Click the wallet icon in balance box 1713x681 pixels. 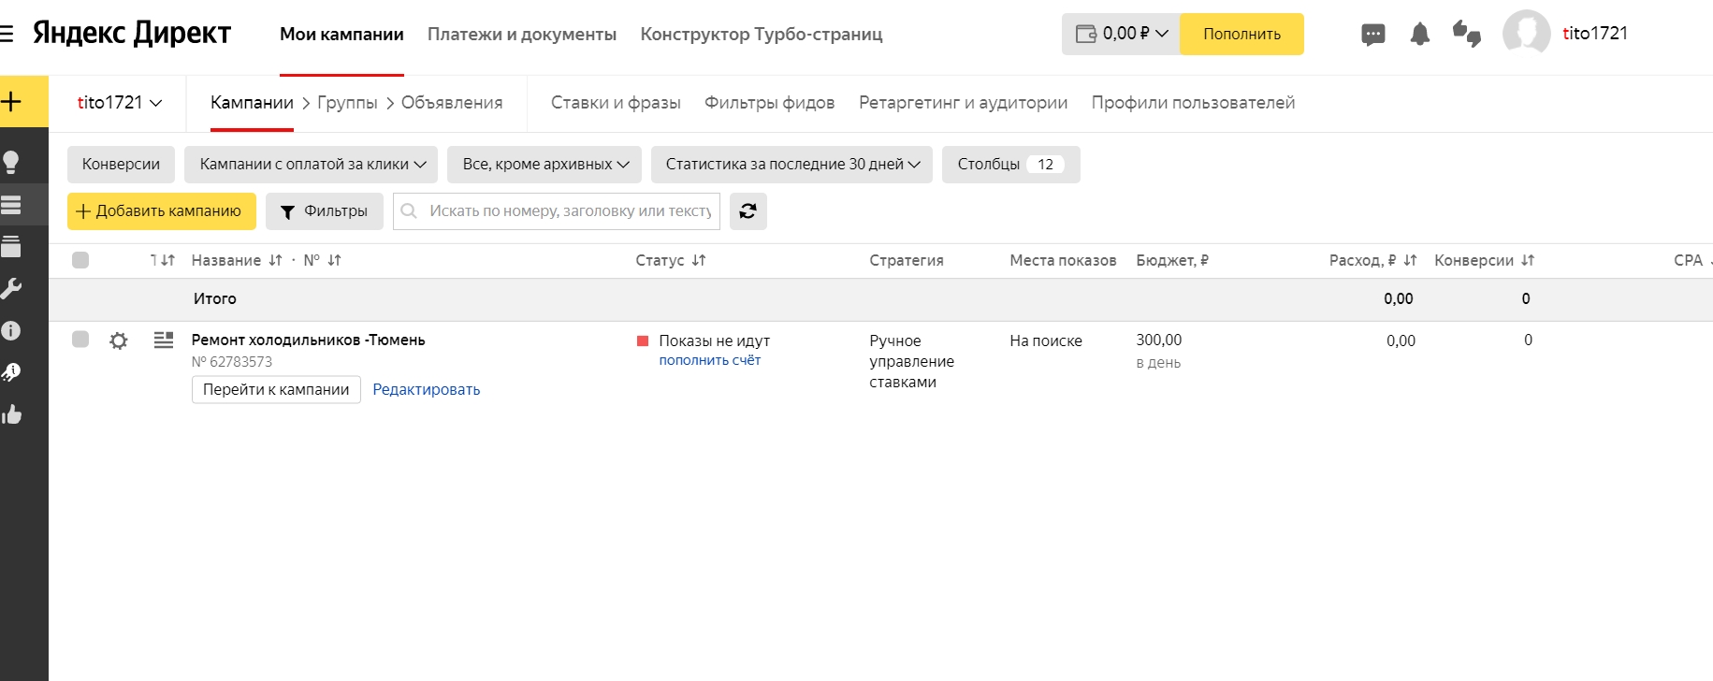1085,34
